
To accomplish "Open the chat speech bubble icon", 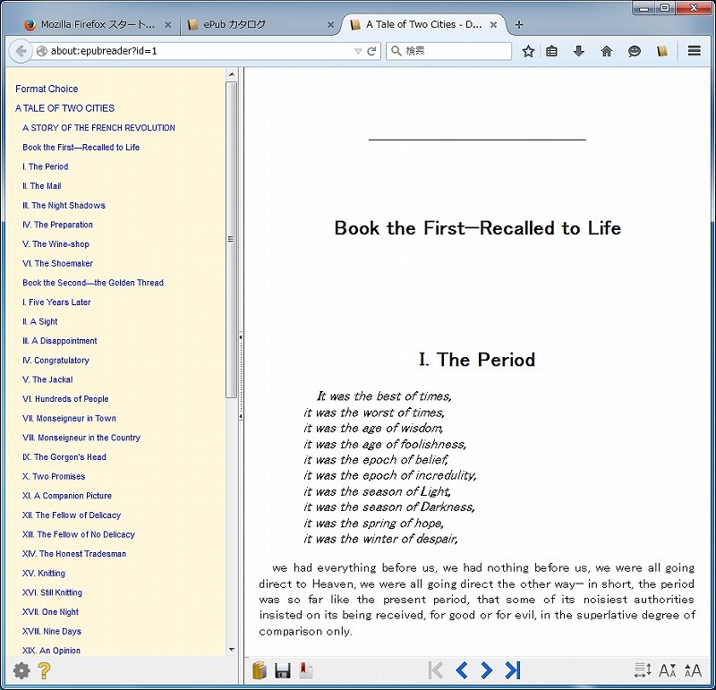I will click(x=635, y=51).
